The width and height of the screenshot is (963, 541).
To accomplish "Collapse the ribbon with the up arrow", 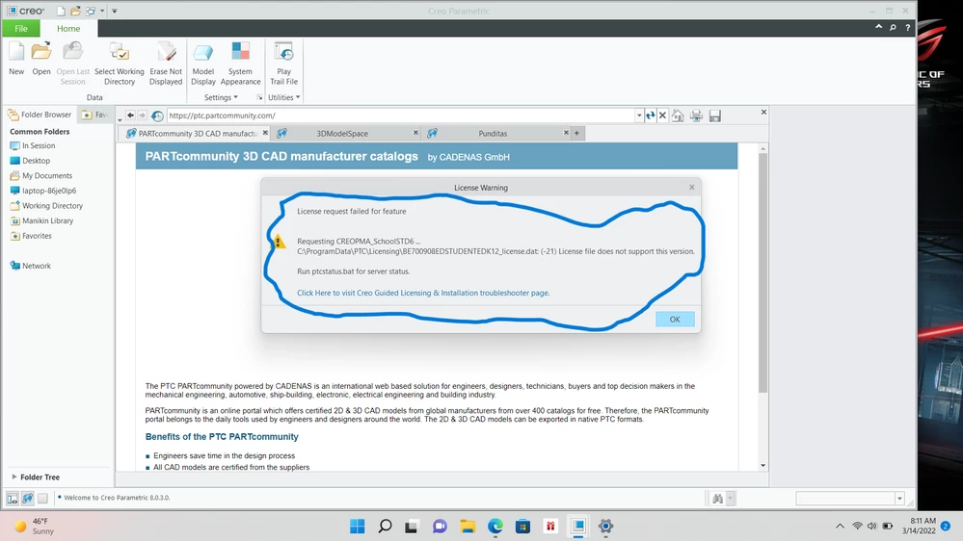I will [879, 27].
